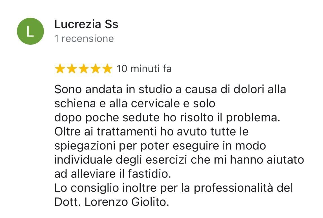Click the line starting "Sono andata in studio"
323x218 pixels.
(170, 90)
